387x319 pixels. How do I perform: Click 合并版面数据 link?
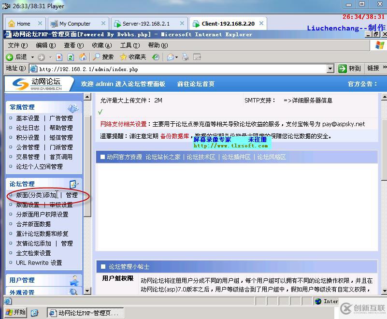coord(33,224)
